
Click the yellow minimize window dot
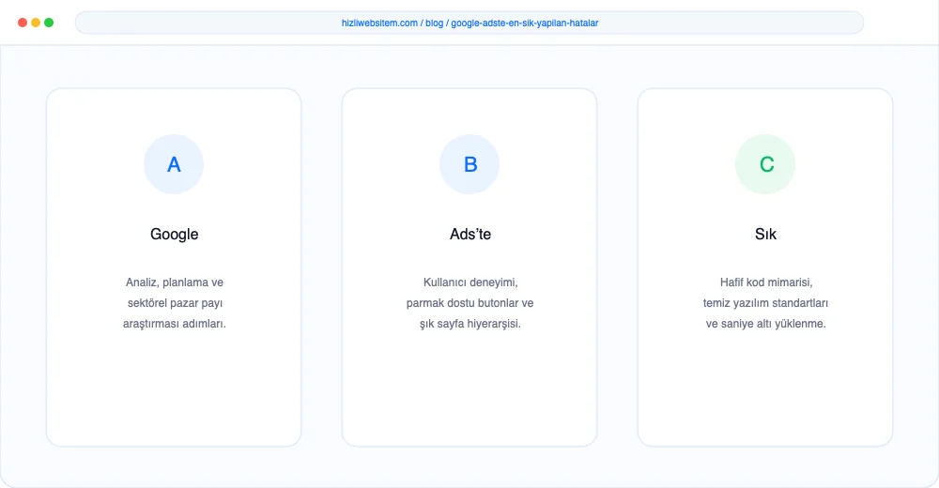coord(36,23)
